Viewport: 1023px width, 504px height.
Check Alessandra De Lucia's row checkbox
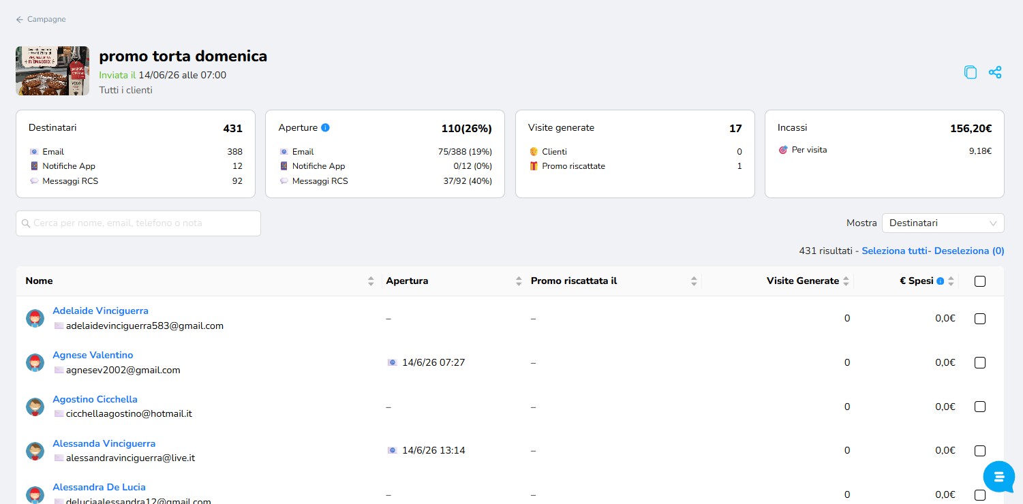pyautogui.click(x=980, y=494)
